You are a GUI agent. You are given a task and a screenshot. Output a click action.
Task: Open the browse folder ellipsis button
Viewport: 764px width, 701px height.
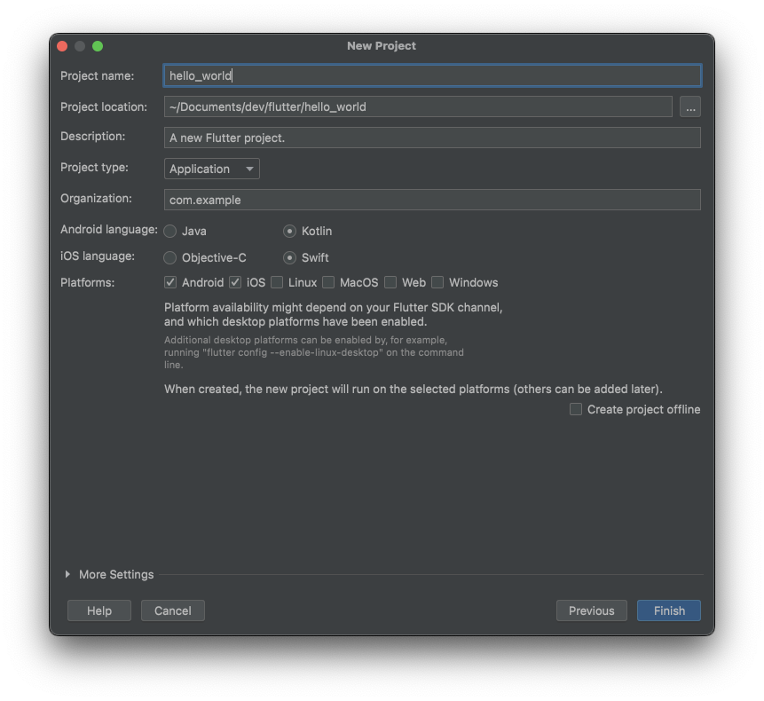pyautogui.click(x=690, y=106)
